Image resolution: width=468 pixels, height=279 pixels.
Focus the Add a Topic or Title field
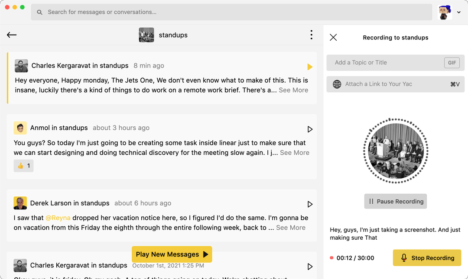tap(396, 63)
